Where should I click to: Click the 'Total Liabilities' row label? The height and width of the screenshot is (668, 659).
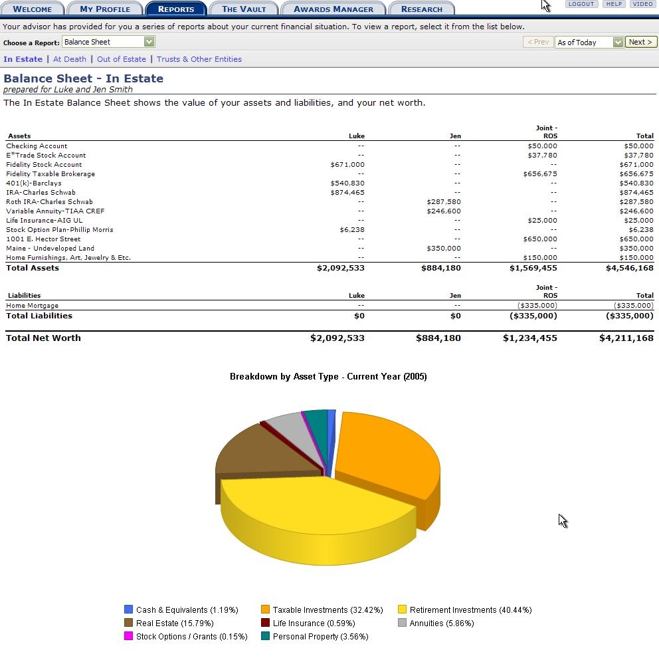tap(39, 316)
